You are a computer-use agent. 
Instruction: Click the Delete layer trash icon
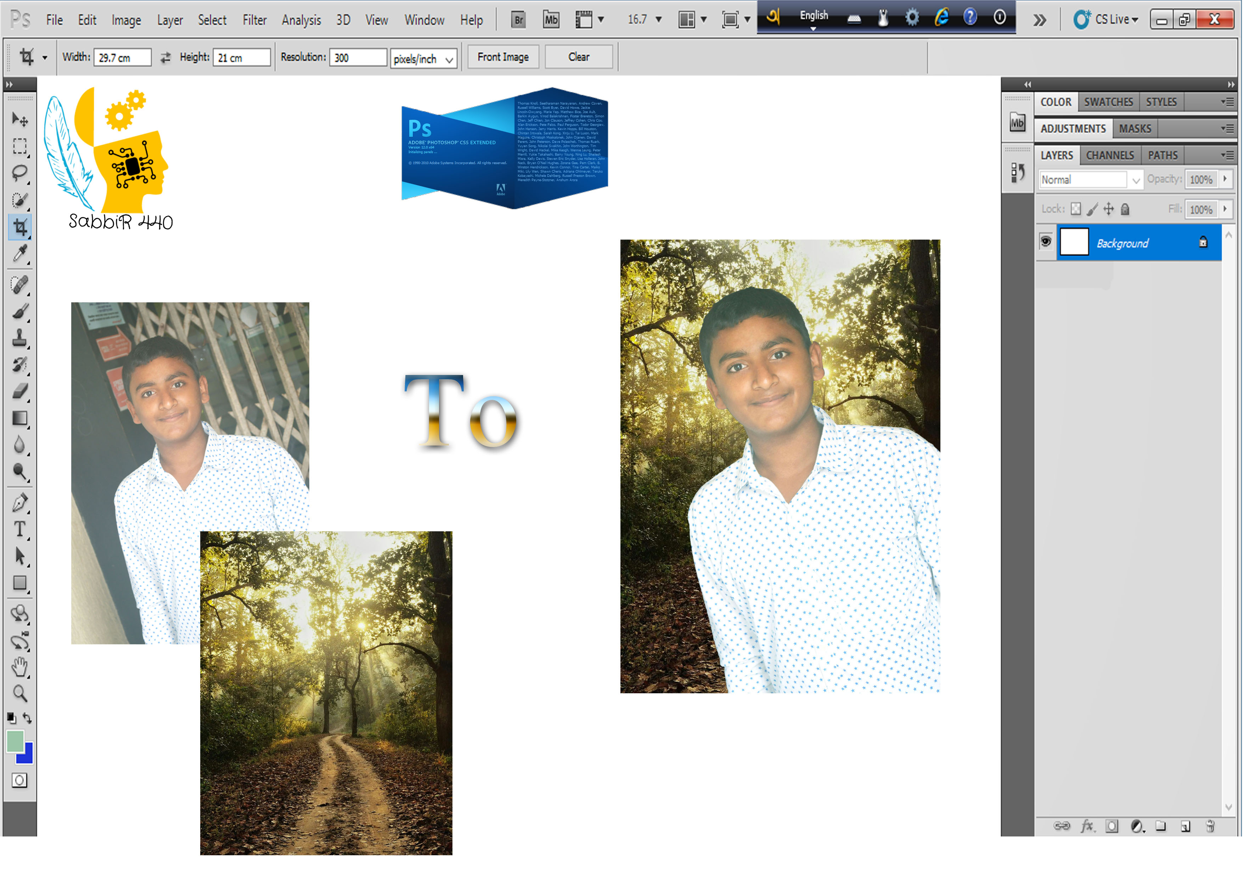[x=1211, y=826]
